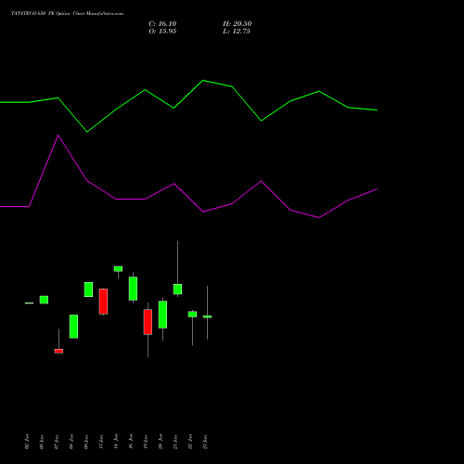Image resolution: width=464 pixels, height=464 pixels.
Task: Click the TATATECH 650 PE Option chart title
Action: [68, 13]
